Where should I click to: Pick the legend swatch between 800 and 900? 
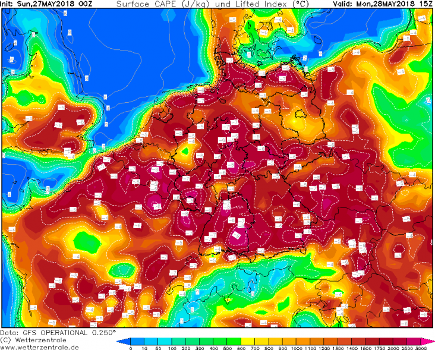click(x=277, y=342)
